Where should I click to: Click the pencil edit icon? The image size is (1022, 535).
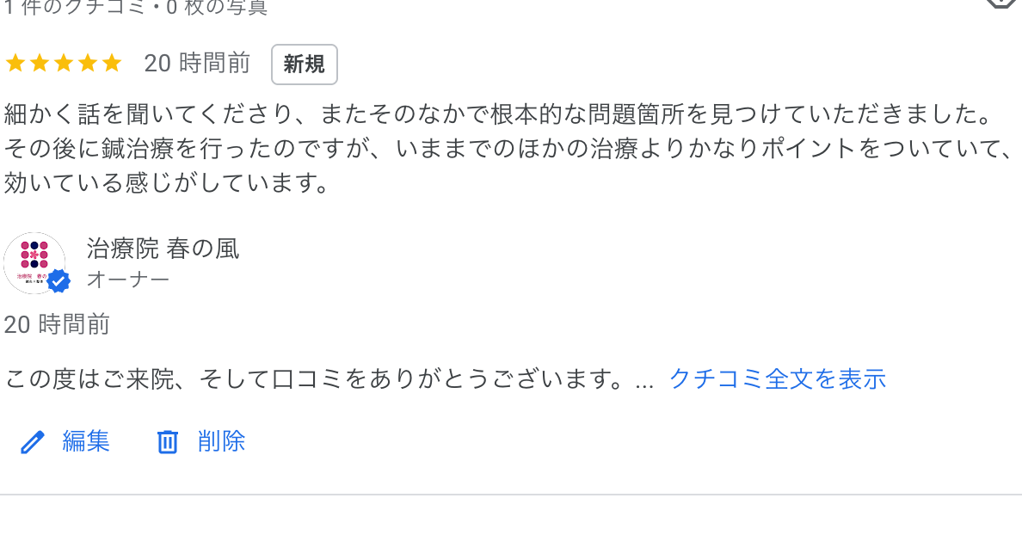pos(32,442)
